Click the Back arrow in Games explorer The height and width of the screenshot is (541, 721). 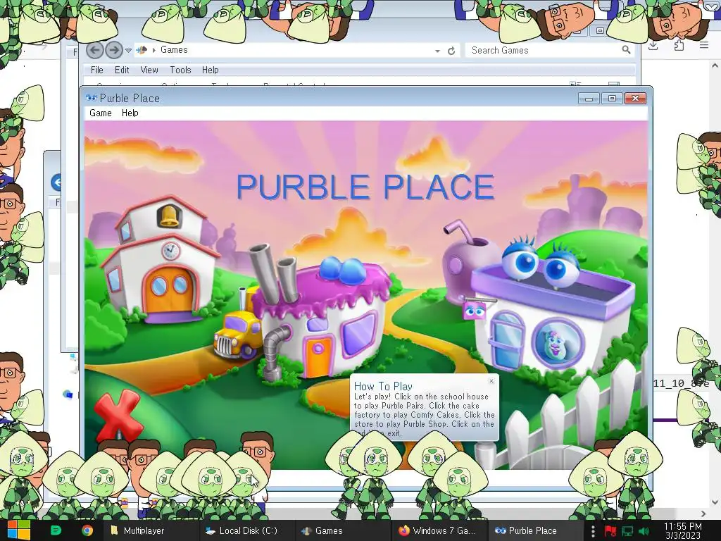click(x=95, y=50)
